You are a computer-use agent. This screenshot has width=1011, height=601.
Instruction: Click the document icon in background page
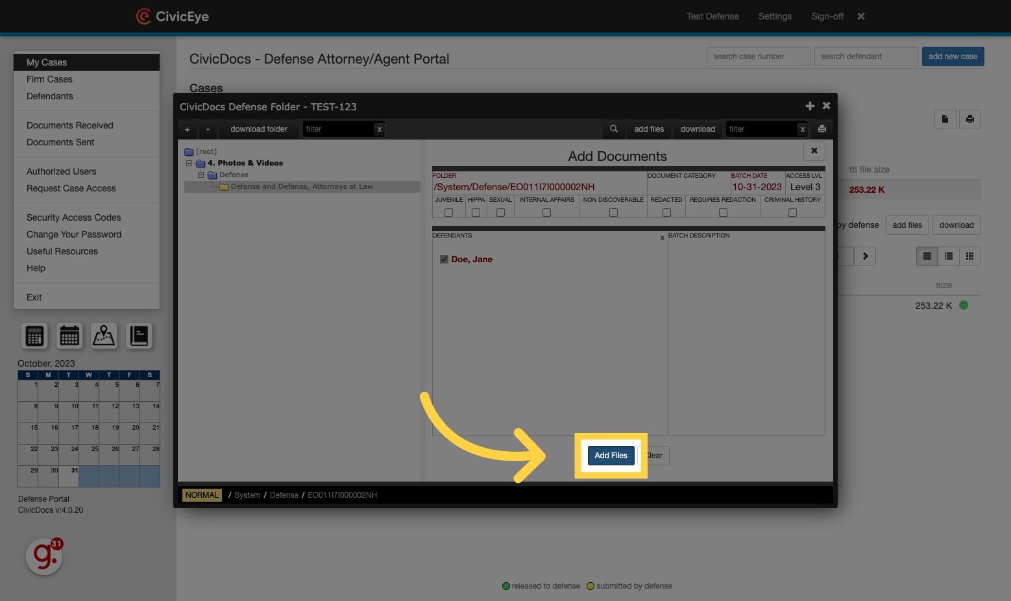945,119
